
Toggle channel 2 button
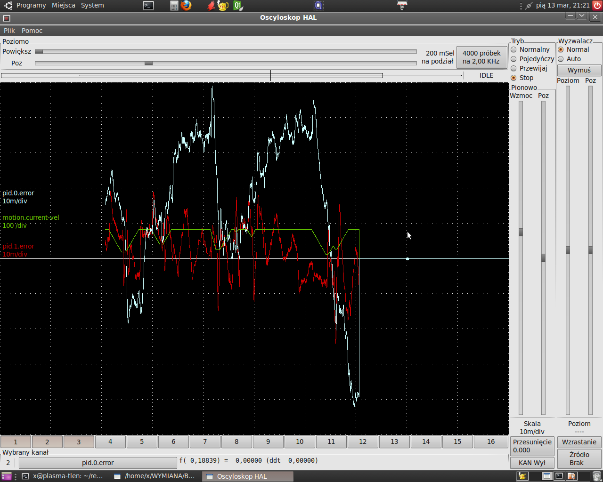(47, 442)
